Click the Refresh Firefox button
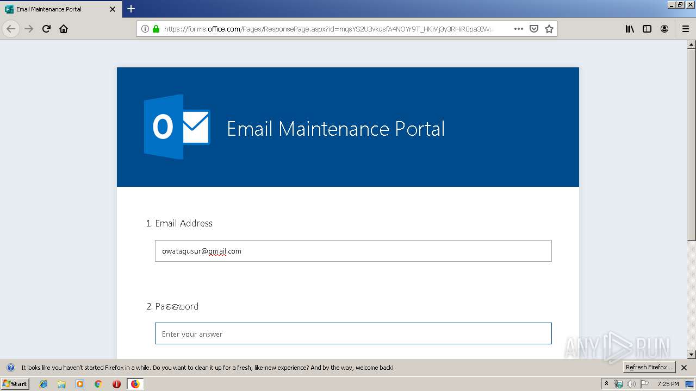The image size is (696, 391). pos(649,367)
